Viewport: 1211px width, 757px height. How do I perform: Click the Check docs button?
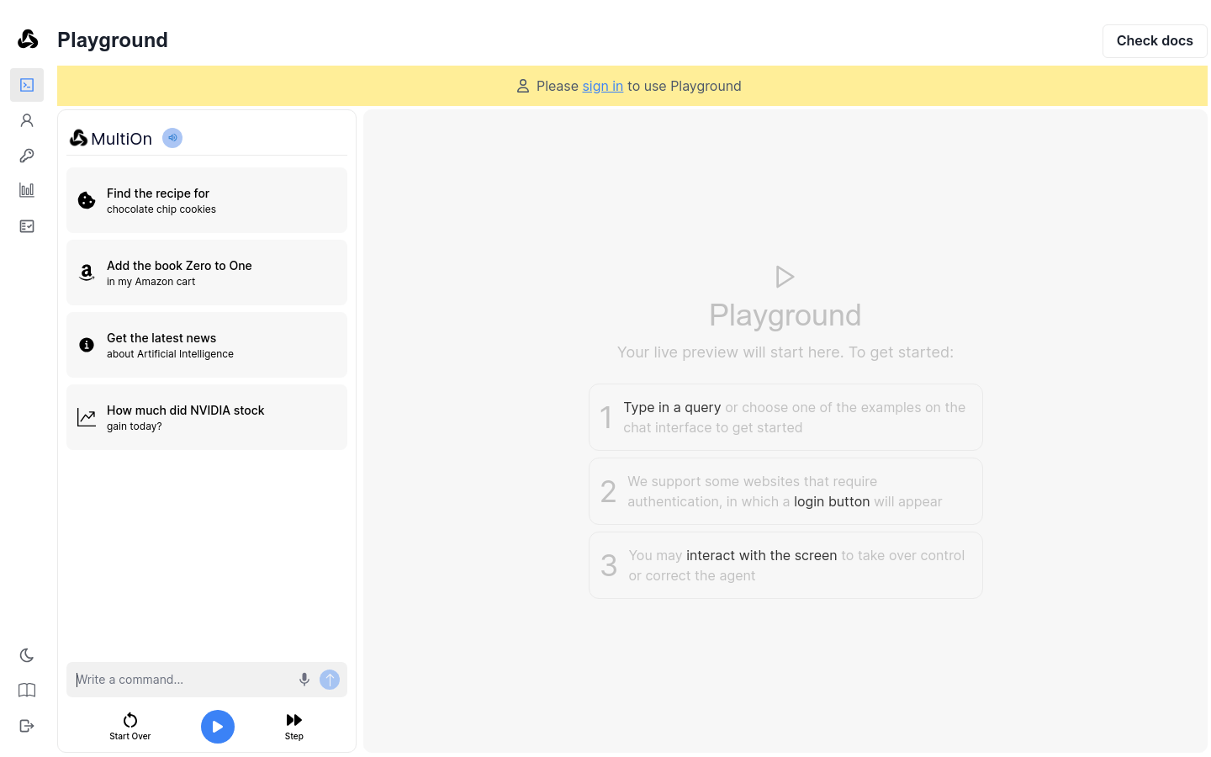pyautogui.click(x=1154, y=40)
